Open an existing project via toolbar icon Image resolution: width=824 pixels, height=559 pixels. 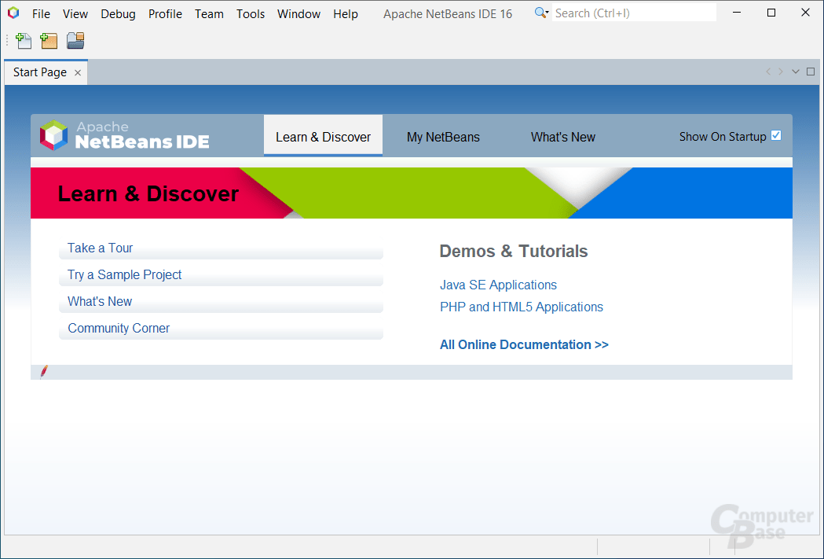[75, 40]
